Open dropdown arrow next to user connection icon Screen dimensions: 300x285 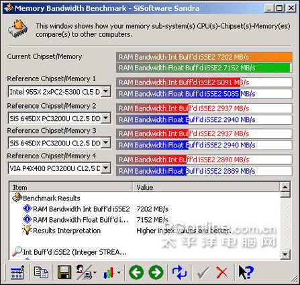95,273
